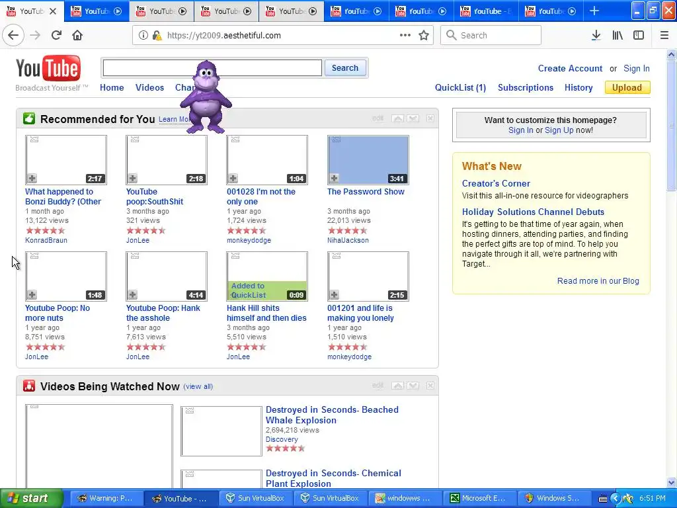Viewport: 677px width, 508px height.
Task: Move Videos Being Watched Now module down
Action: (413, 386)
